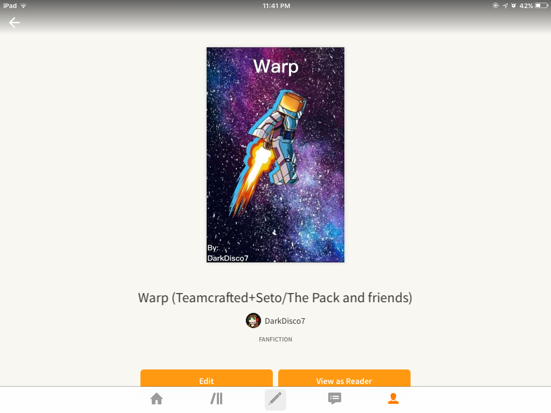This screenshot has height=413, width=551.
Task: Open the Home tab icon
Action: click(157, 398)
